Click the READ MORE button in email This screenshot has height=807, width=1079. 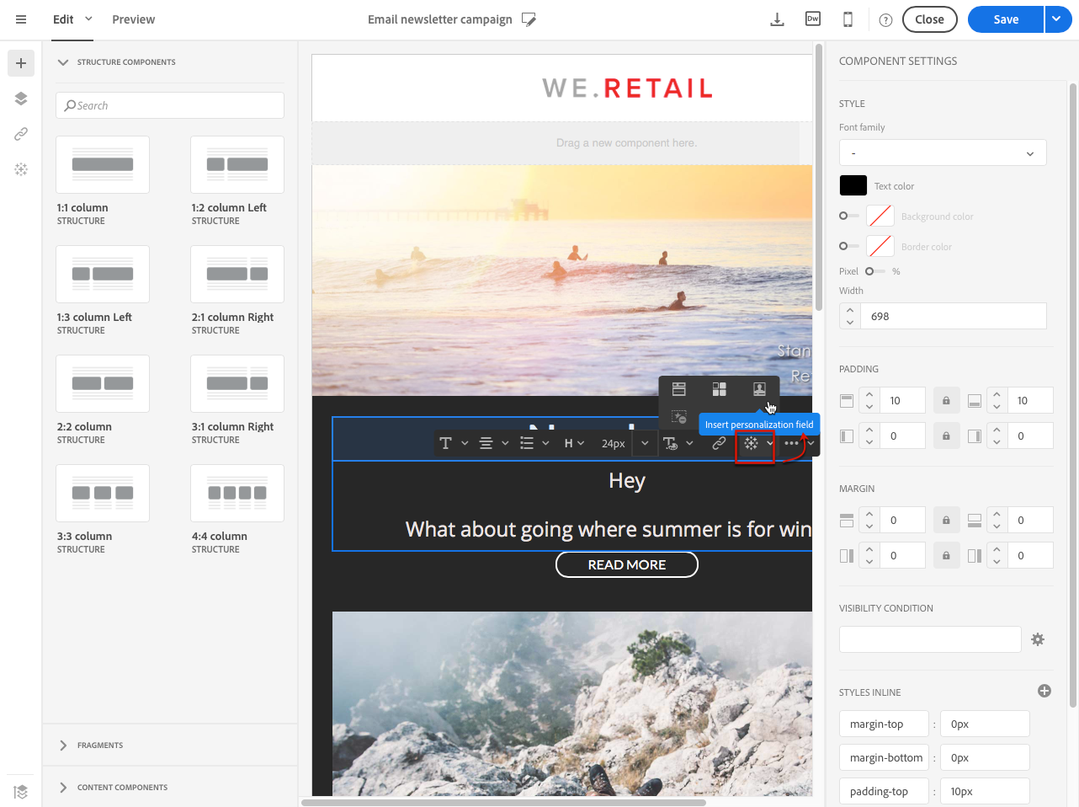click(626, 564)
